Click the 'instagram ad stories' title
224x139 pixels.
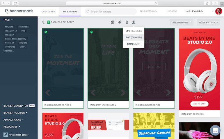click(192, 114)
